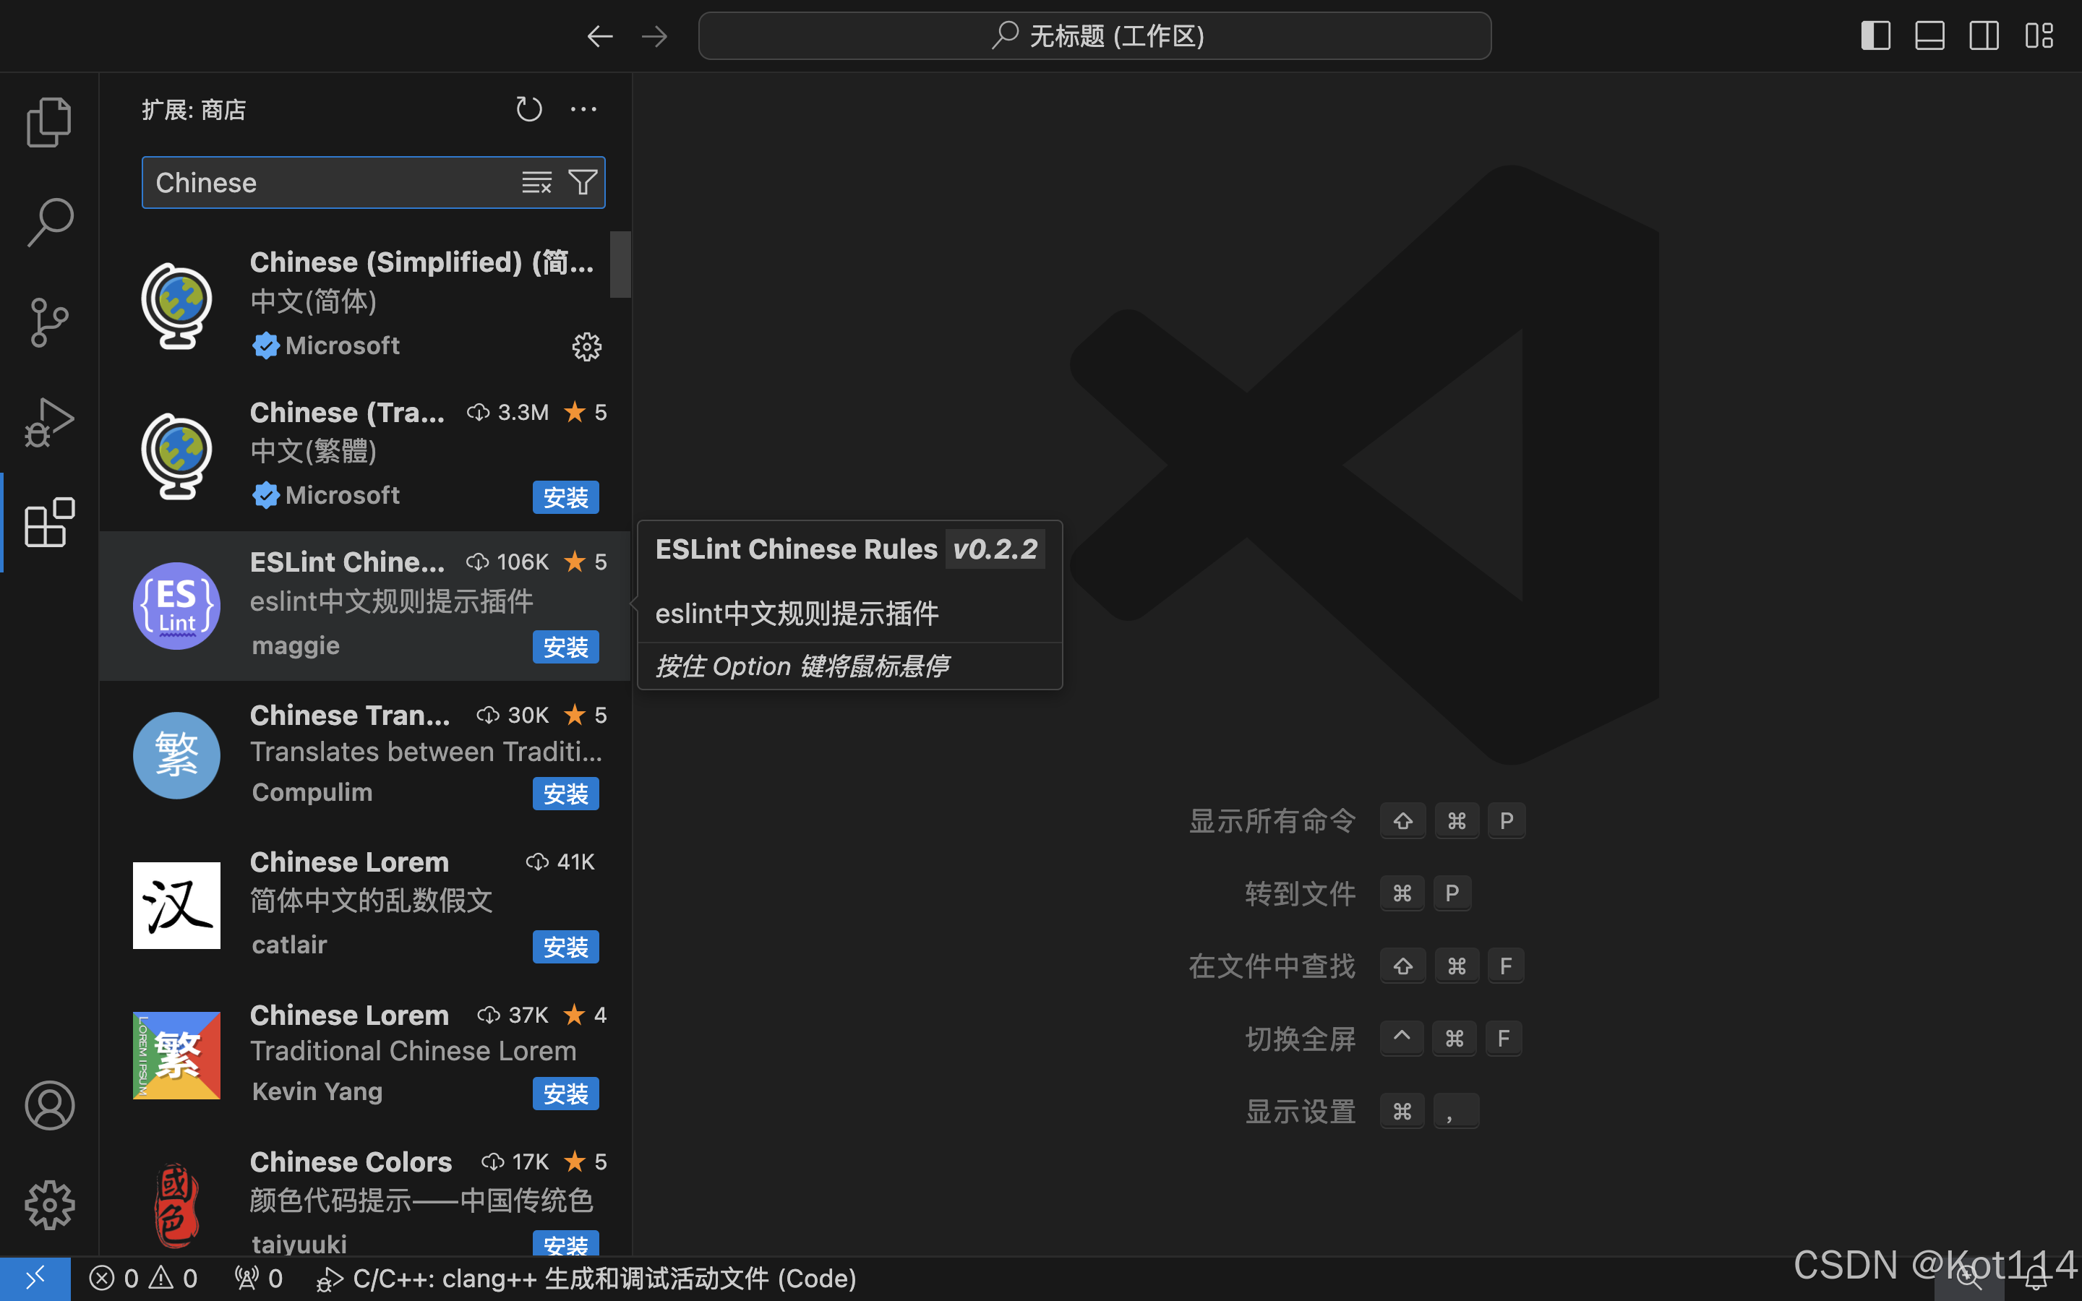The image size is (2082, 1301).
Task: Open the Run and Debug view
Action: point(49,421)
